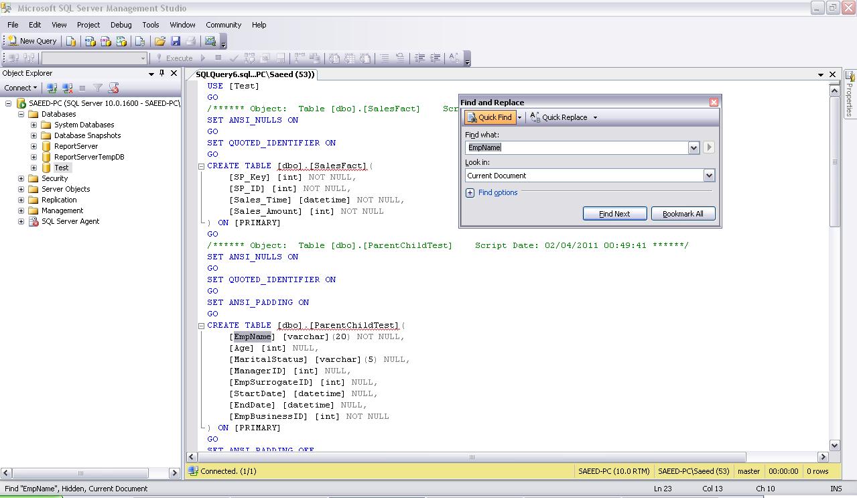The width and height of the screenshot is (857, 498).
Task: Click the Bookmark All button
Action: point(683,214)
